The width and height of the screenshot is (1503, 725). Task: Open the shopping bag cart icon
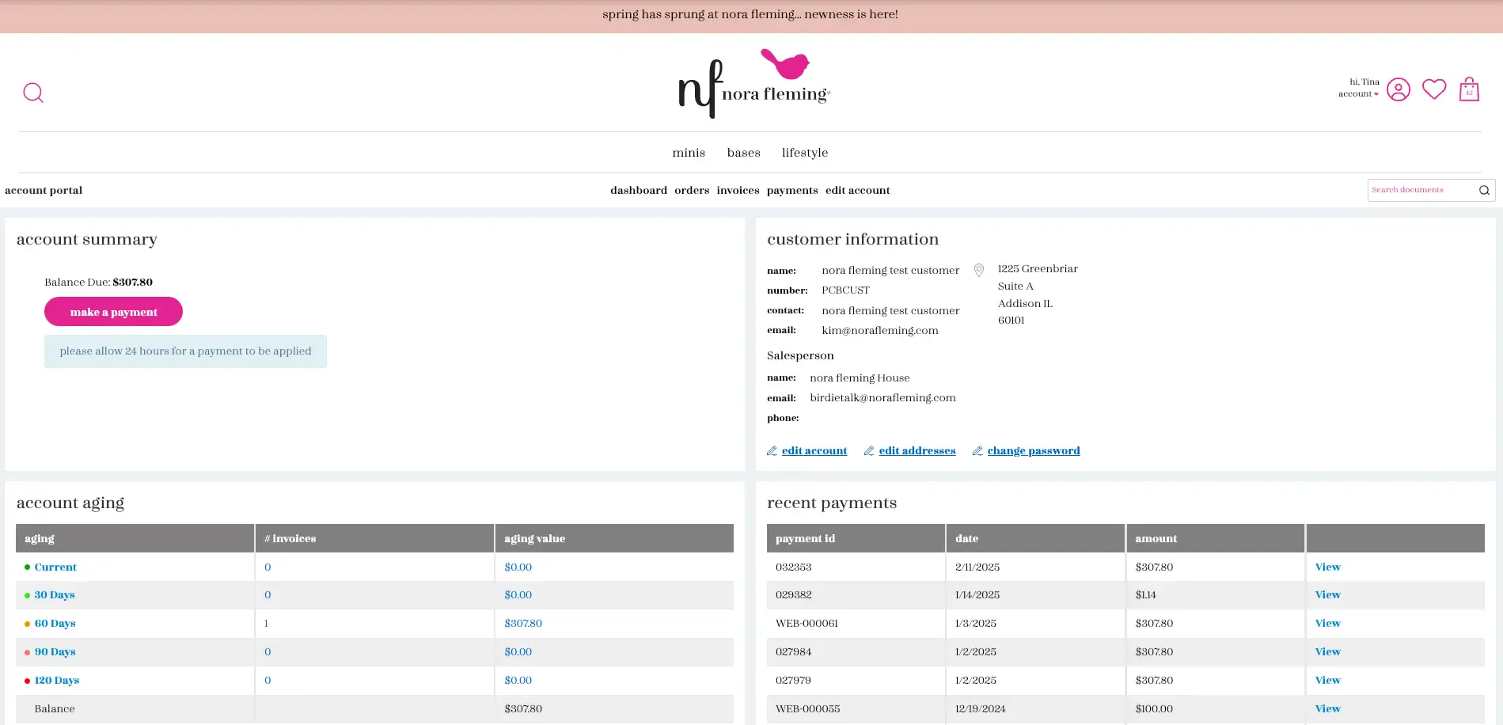point(1469,89)
